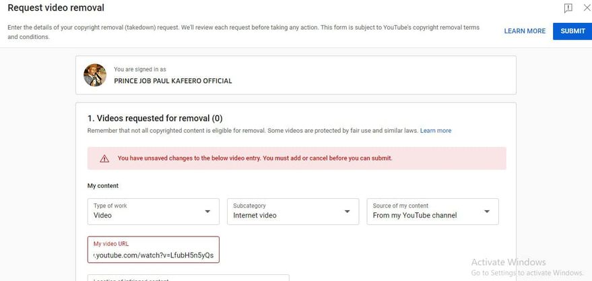This screenshot has height=281, width=592.
Task: Close the Request video removal dialog
Action: [x=586, y=8]
